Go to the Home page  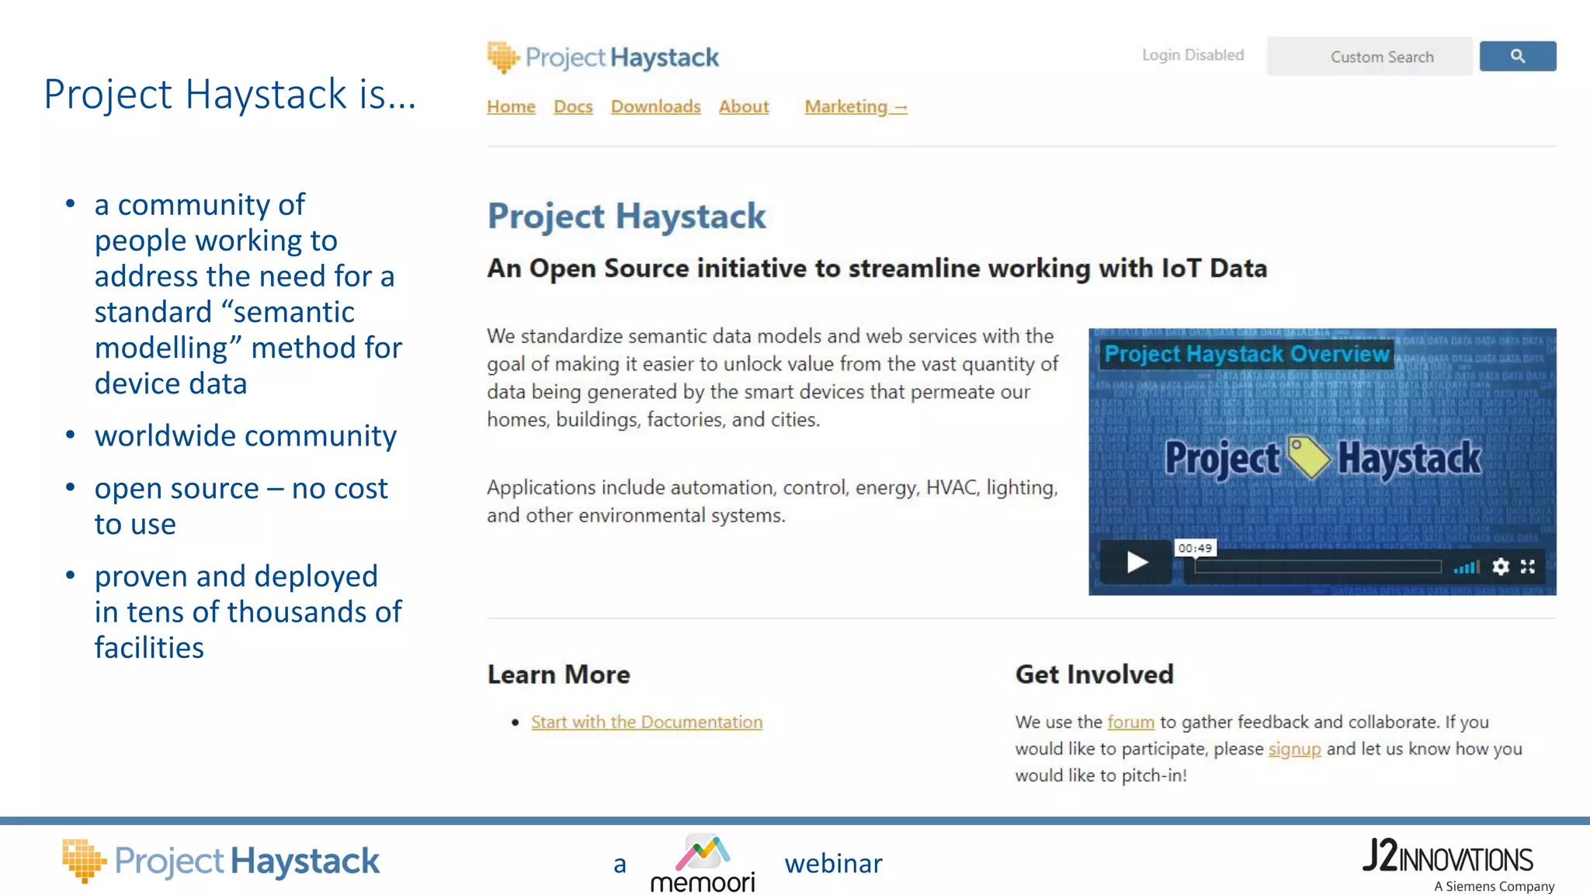pos(511,106)
